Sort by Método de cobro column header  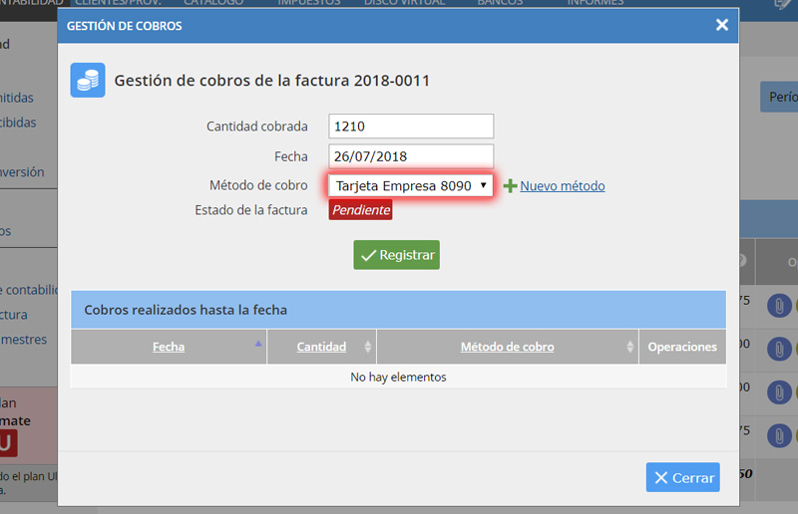click(x=507, y=347)
